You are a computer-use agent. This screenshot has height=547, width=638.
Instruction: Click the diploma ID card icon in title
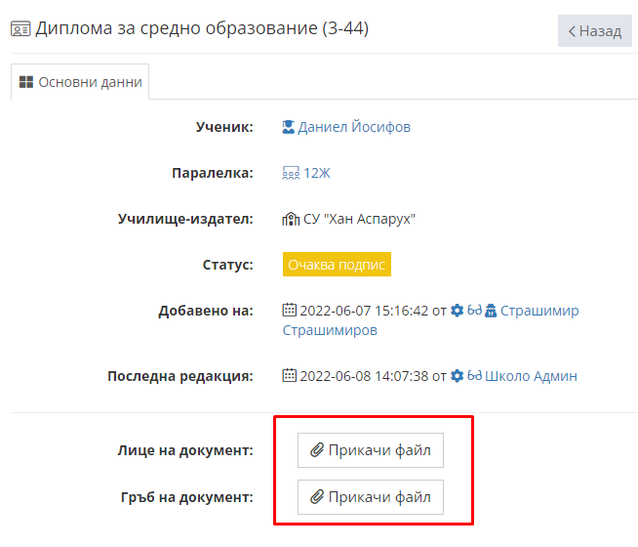click(x=20, y=29)
